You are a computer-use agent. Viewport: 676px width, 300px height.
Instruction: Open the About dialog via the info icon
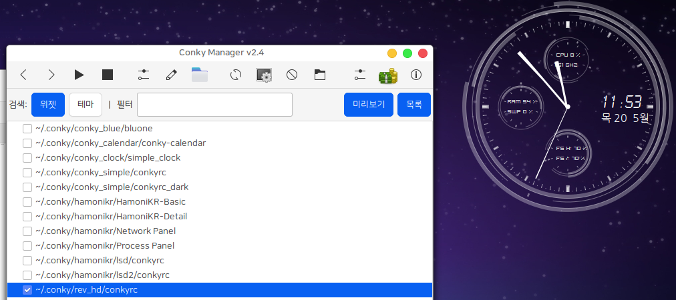pyautogui.click(x=415, y=75)
